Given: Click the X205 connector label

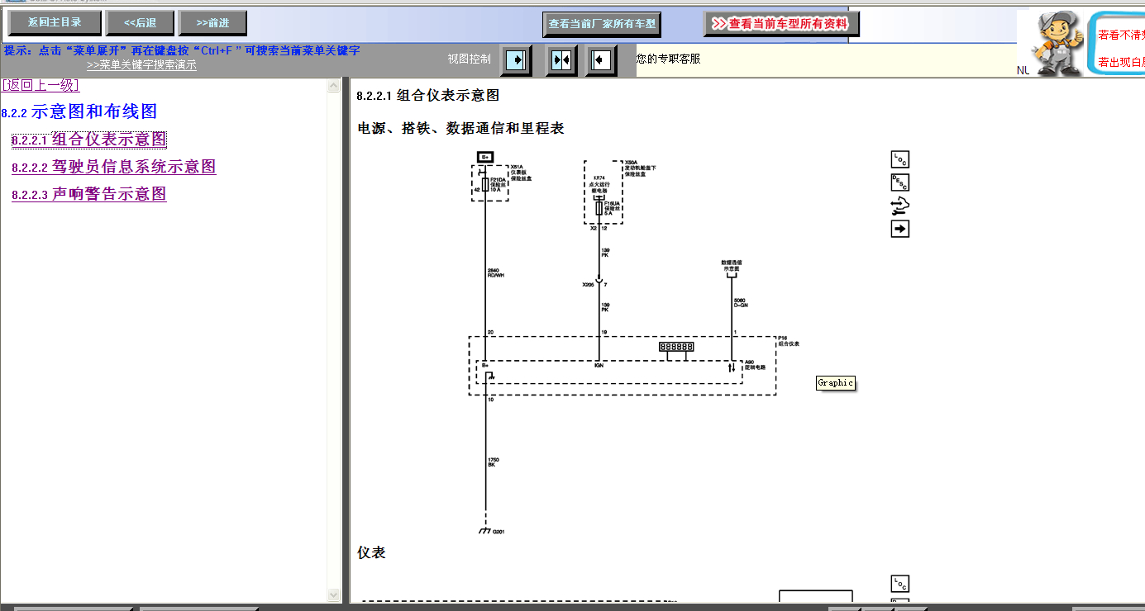Looking at the screenshot, I should pyautogui.click(x=588, y=284).
